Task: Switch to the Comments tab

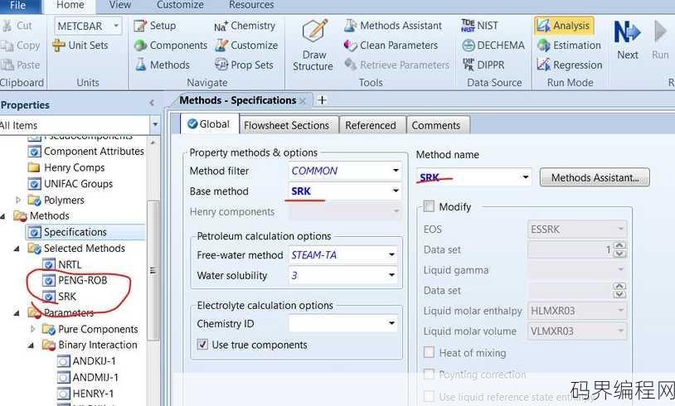Action: tap(436, 125)
